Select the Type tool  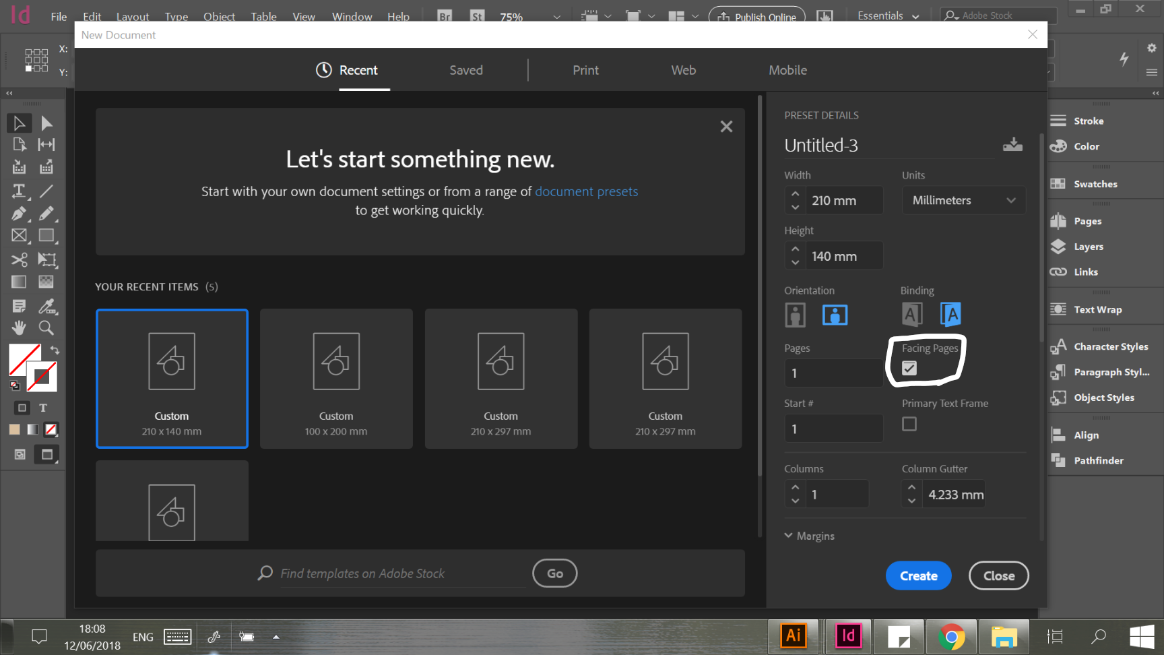click(19, 191)
